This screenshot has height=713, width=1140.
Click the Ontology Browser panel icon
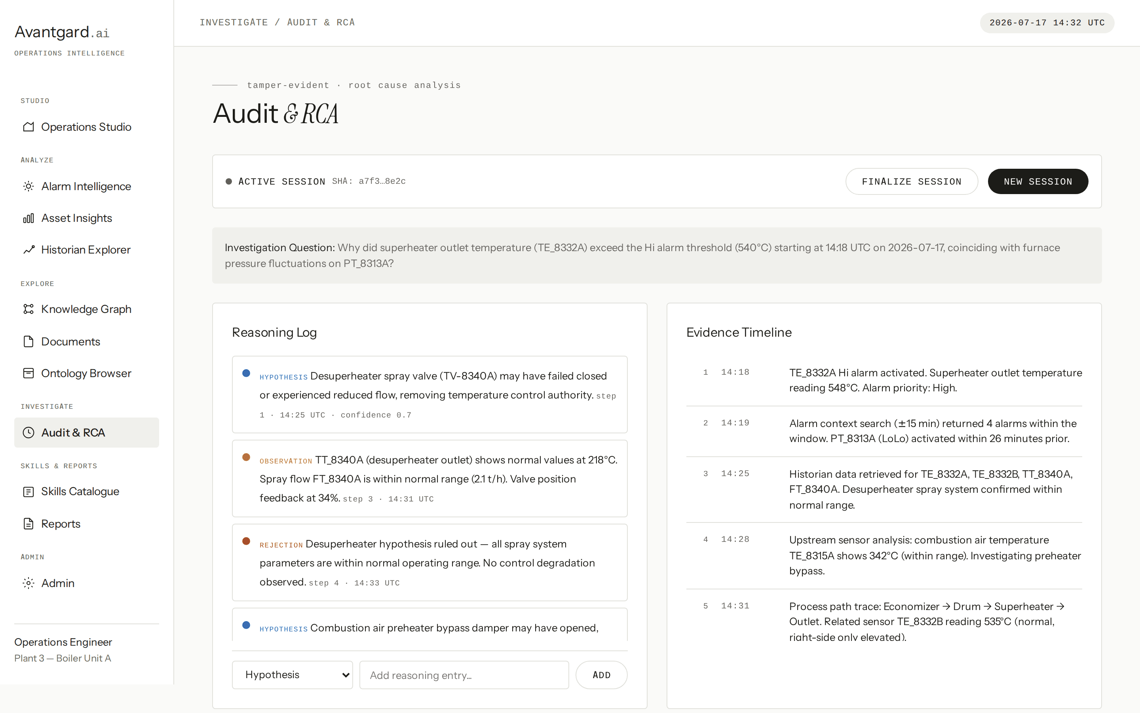click(28, 373)
